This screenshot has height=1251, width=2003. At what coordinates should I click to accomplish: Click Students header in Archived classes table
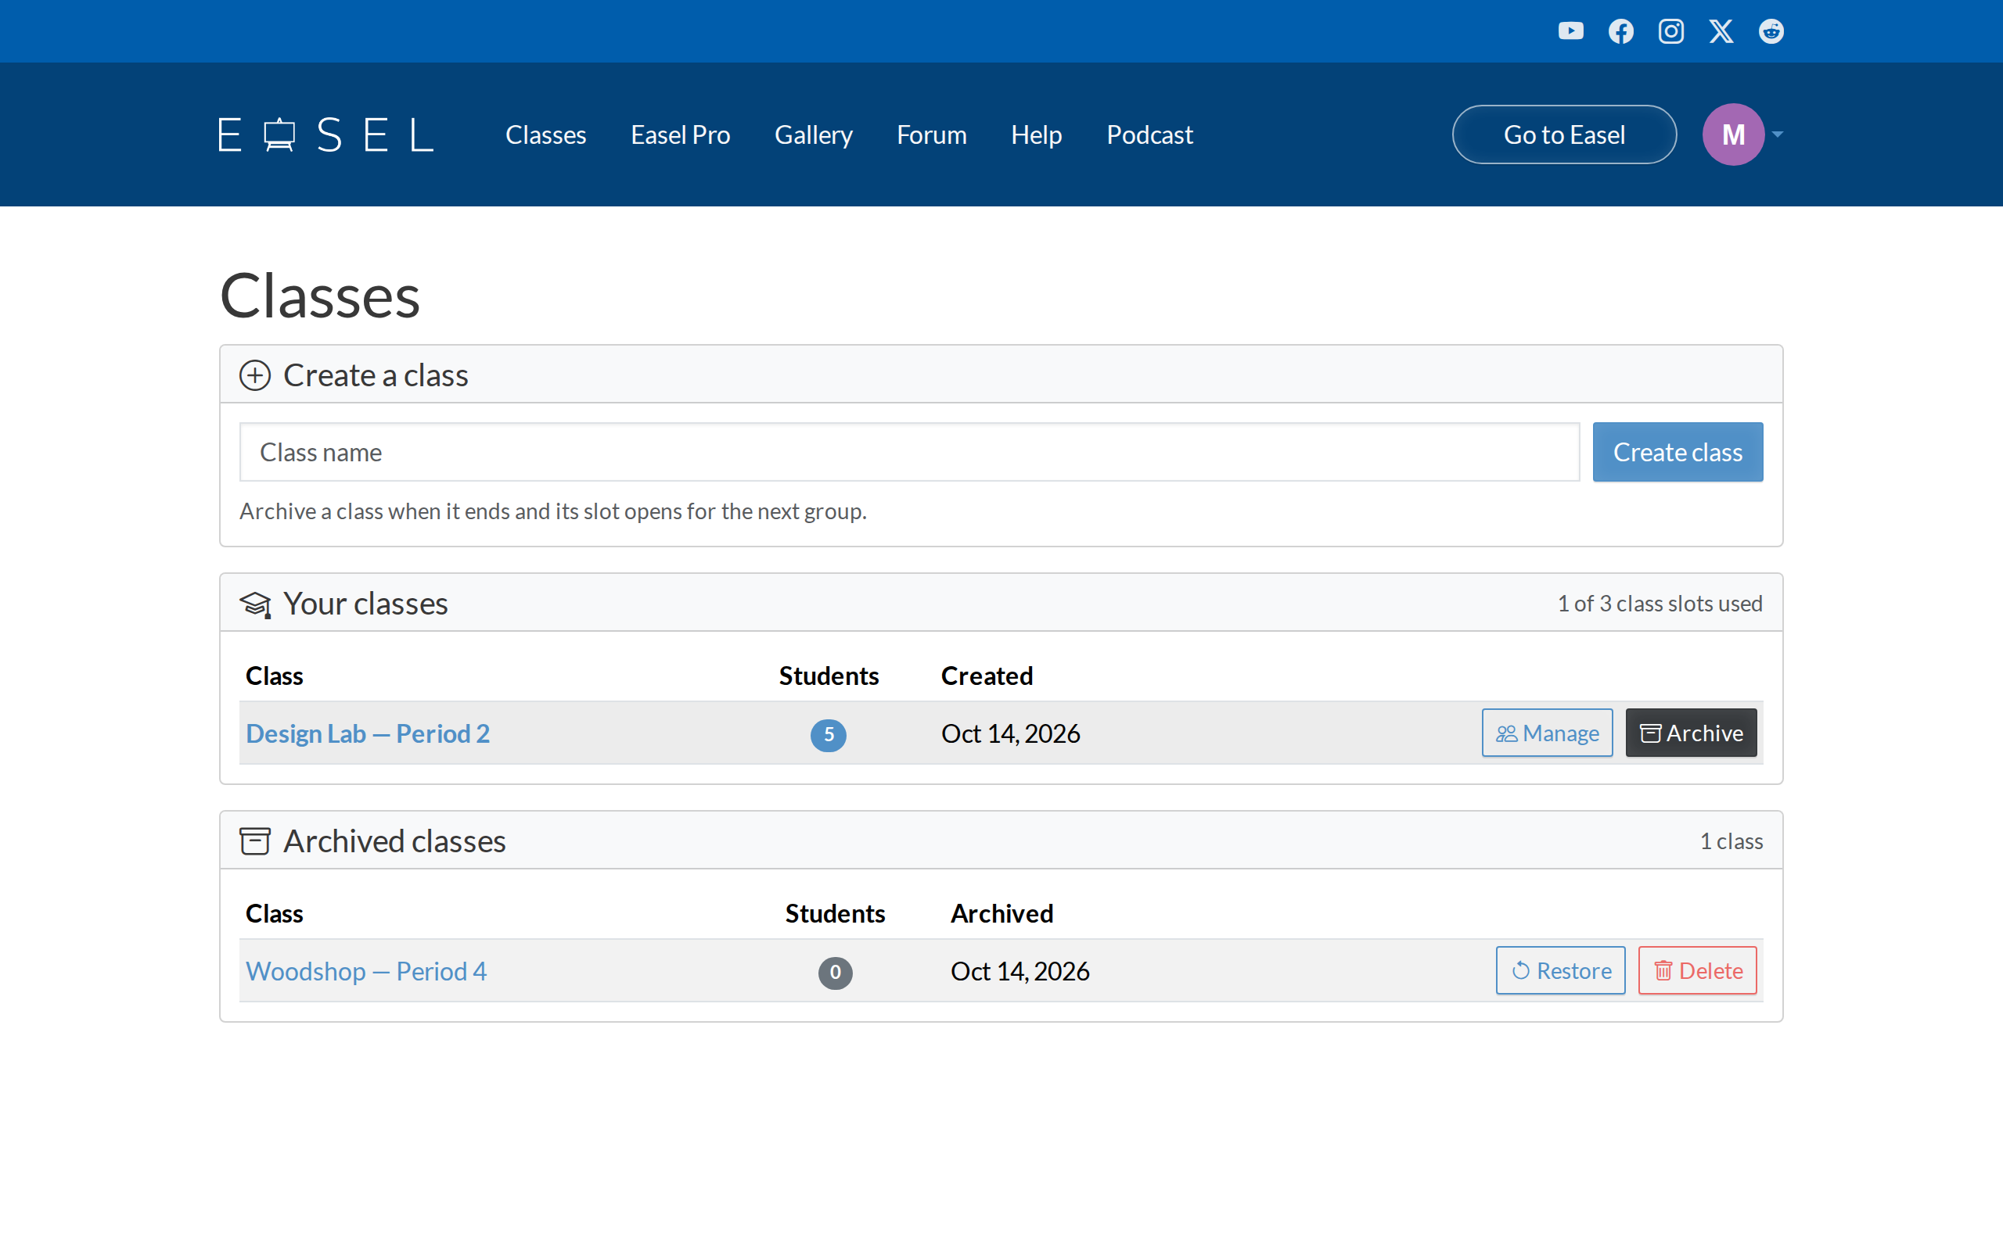835,912
